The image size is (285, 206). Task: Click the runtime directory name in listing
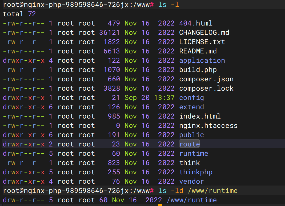(x=194, y=154)
